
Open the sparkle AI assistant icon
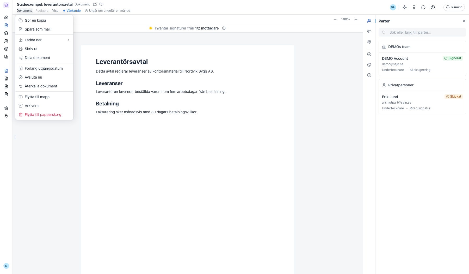(x=405, y=7)
